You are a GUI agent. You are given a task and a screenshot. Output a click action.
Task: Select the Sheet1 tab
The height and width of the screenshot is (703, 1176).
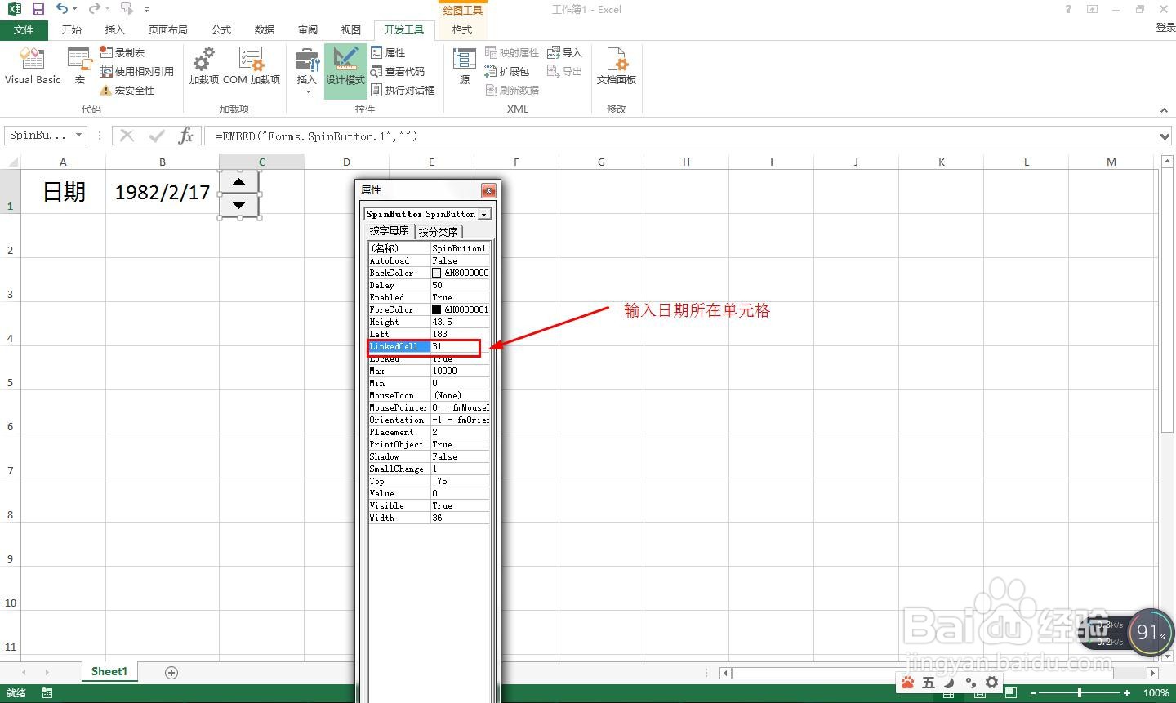109,671
